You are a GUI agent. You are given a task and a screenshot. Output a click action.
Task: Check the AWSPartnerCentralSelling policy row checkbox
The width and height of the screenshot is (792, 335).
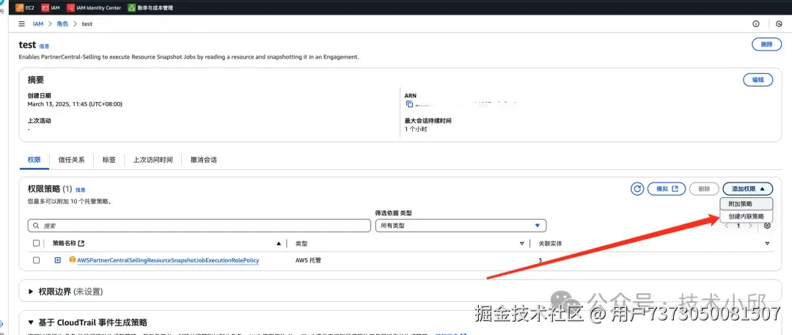(36, 260)
